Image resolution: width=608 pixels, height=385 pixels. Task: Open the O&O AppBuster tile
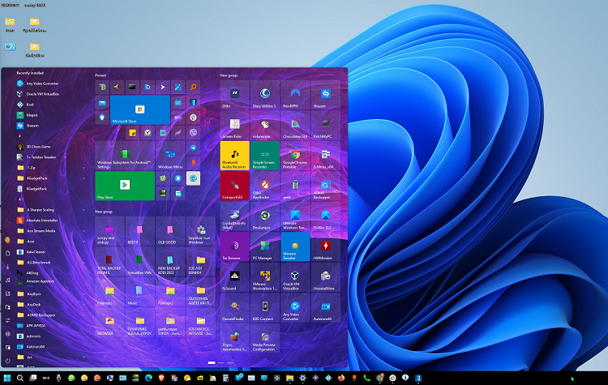pyautogui.click(x=265, y=186)
